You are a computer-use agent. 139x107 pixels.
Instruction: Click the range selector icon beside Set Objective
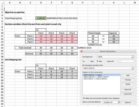[x=133, y=57]
